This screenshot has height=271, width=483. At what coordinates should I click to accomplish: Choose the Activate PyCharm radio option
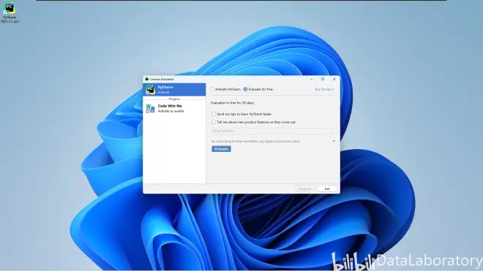click(225, 89)
